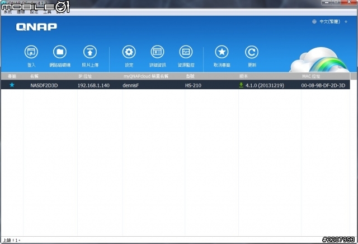Click the globe icon beside the language
Viewport: 358px width, 244px height.
point(314,21)
